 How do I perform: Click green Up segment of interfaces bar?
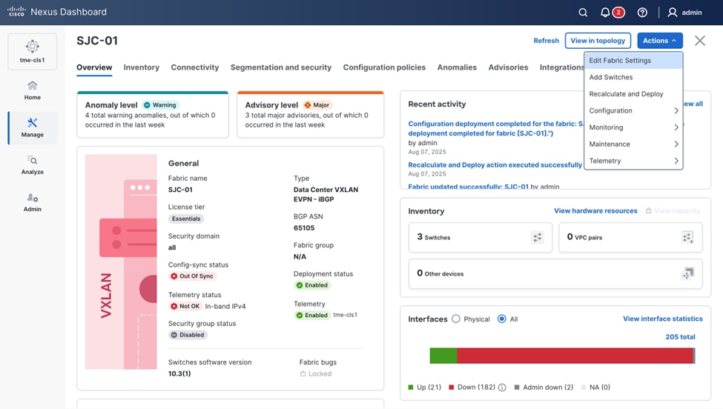tap(443, 356)
